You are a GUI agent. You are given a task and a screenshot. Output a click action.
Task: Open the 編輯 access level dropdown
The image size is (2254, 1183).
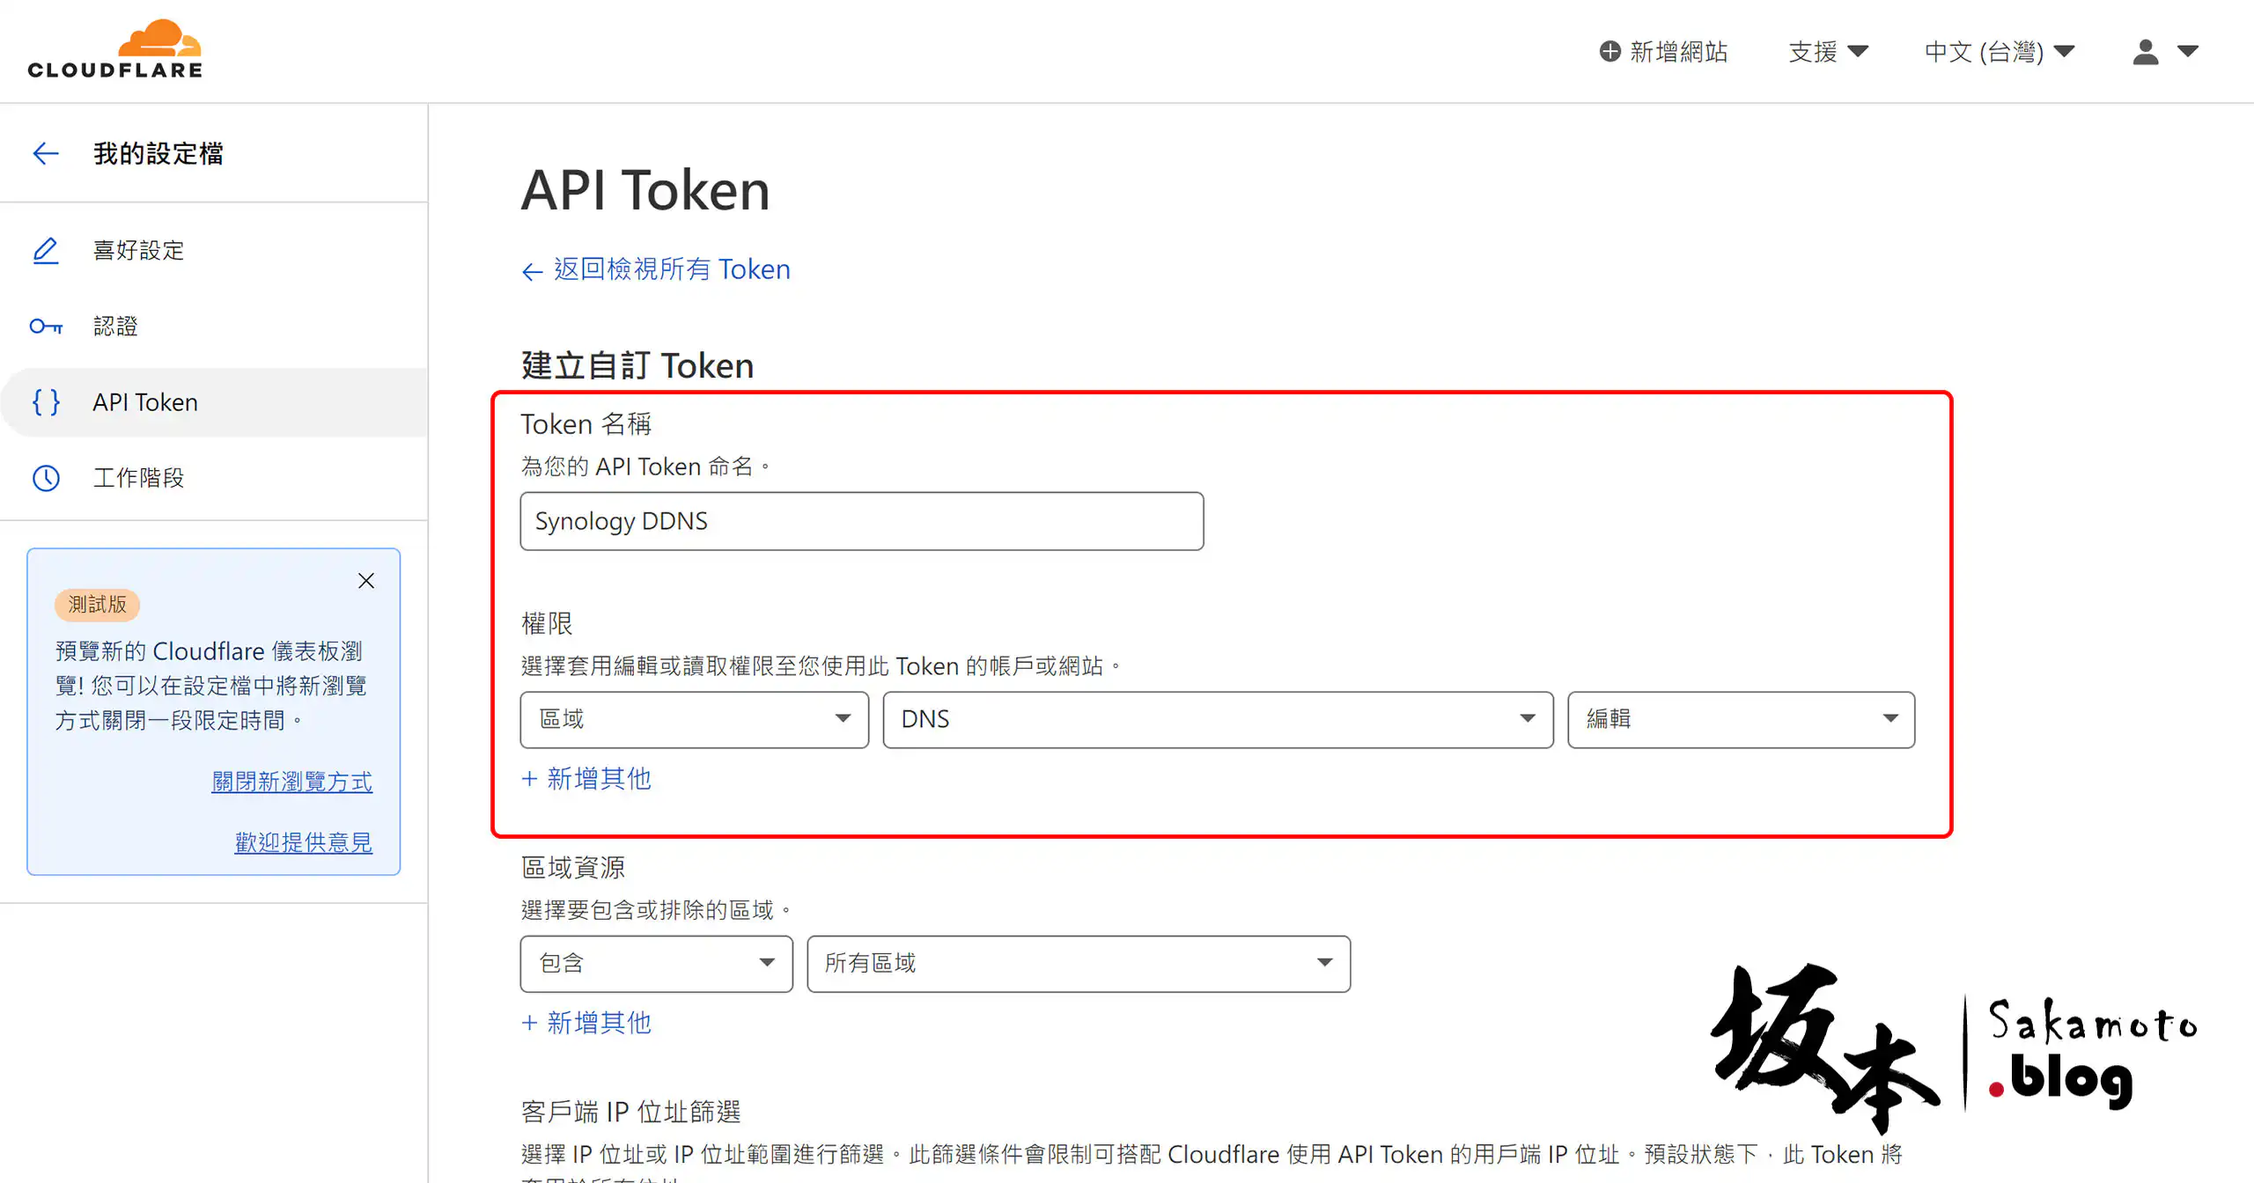(1740, 719)
